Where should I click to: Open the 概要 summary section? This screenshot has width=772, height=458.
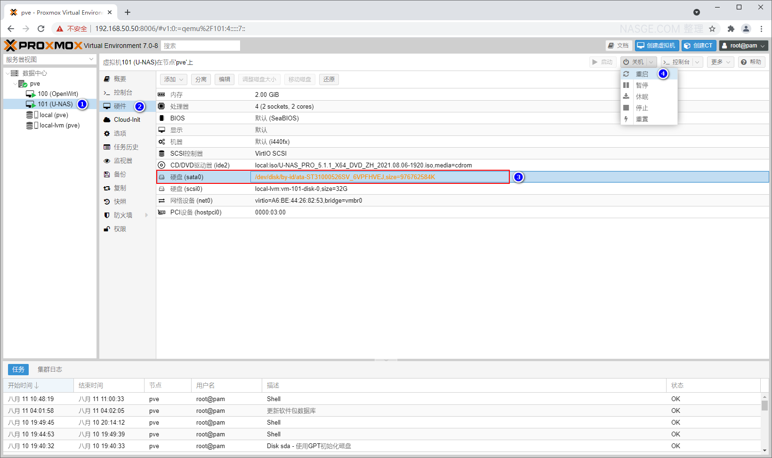tap(127, 79)
